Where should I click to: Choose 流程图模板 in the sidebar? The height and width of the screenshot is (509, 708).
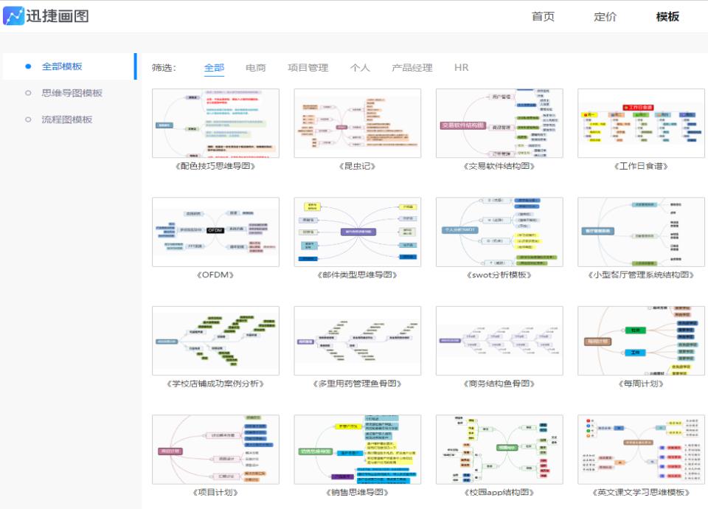(x=66, y=120)
